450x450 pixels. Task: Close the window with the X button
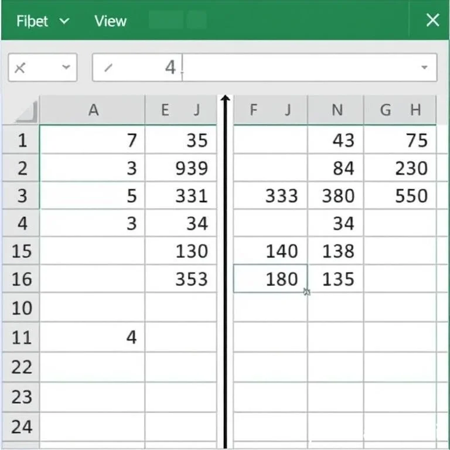tap(432, 21)
